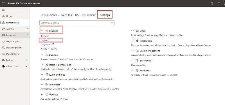Image resolution: width=225 pixels, height=105 pixels.
Task: Click Power Platform admin center title
Action: 24,3
